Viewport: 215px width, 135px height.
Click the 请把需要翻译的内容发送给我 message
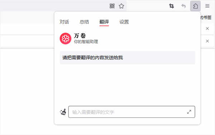[x=127, y=57]
